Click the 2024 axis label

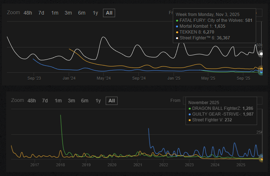215,165
